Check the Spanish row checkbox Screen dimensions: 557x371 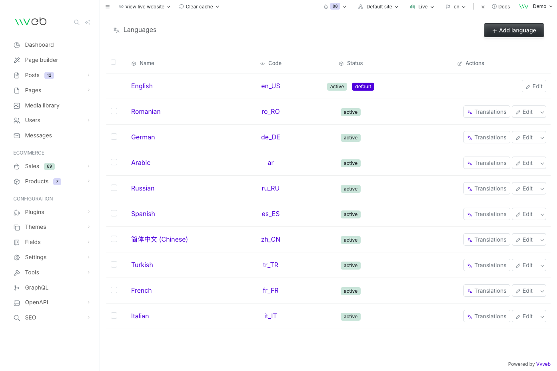[x=114, y=213]
